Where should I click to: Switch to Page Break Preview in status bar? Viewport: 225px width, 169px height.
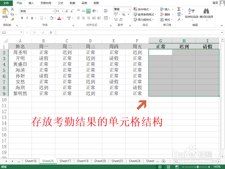(177, 167)
